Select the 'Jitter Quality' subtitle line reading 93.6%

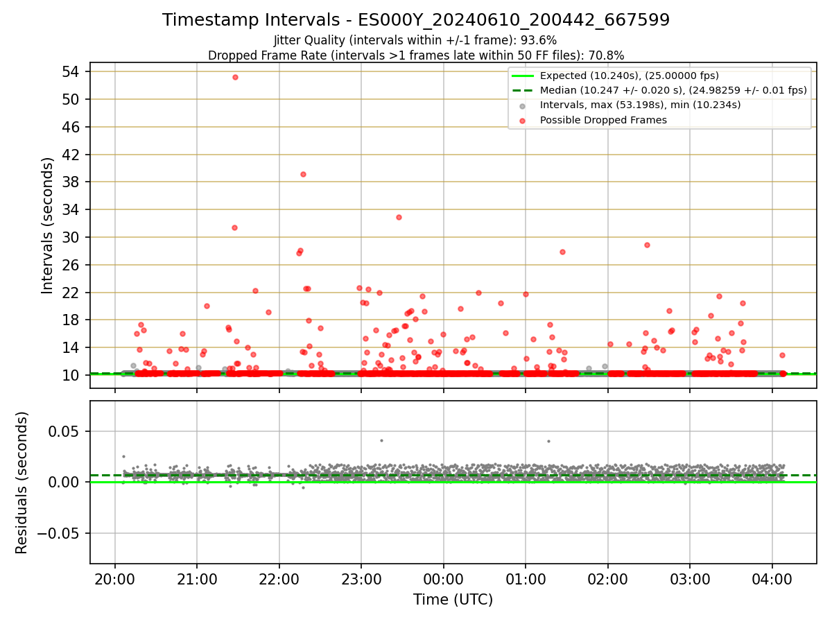coord(415,40)
